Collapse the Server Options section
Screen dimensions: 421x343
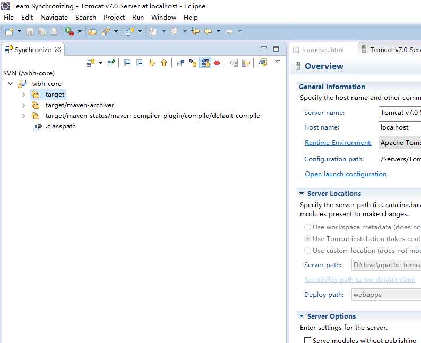pyautogui.click(x=302, y=316)
